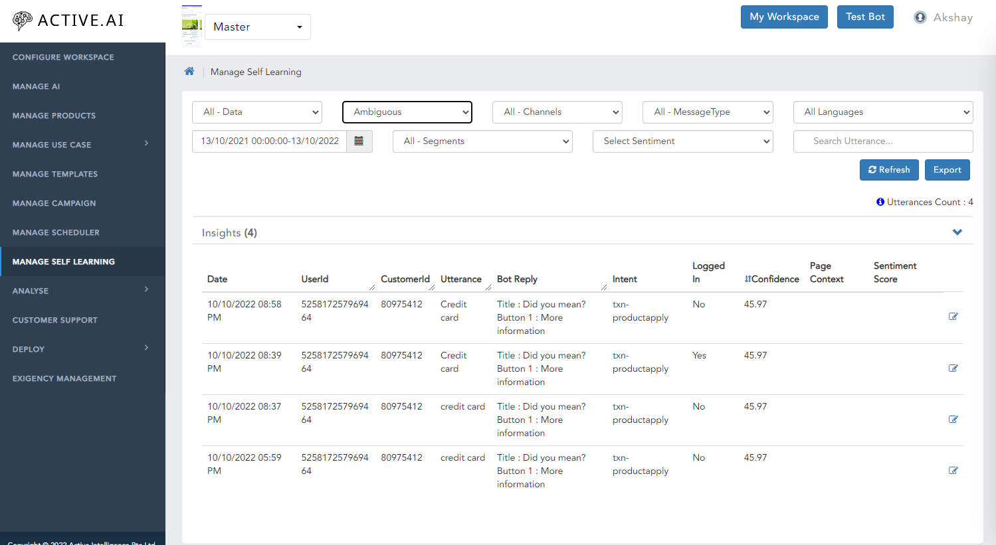Click the Search Utterance input field
996x545 pixels.
[x=883, y=141]
